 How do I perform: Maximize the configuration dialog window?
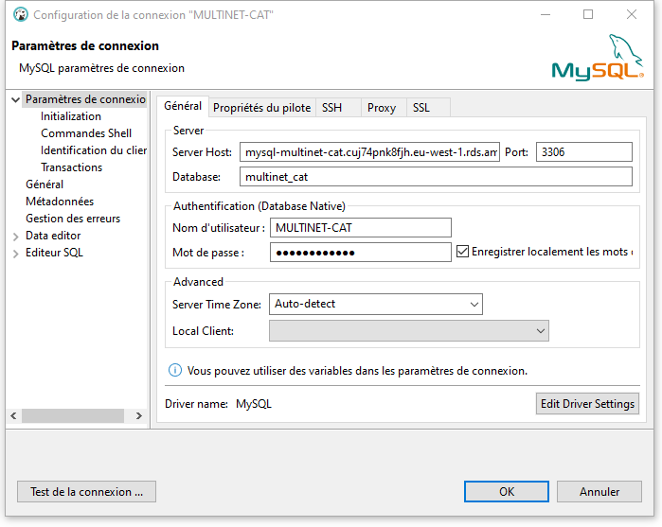point(588,15)
